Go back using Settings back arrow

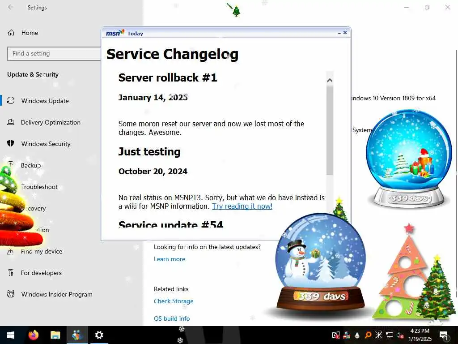(11, 7)
